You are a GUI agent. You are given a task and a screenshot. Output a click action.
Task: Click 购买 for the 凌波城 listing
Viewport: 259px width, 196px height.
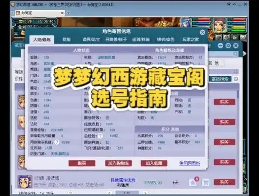click(224, 182)
